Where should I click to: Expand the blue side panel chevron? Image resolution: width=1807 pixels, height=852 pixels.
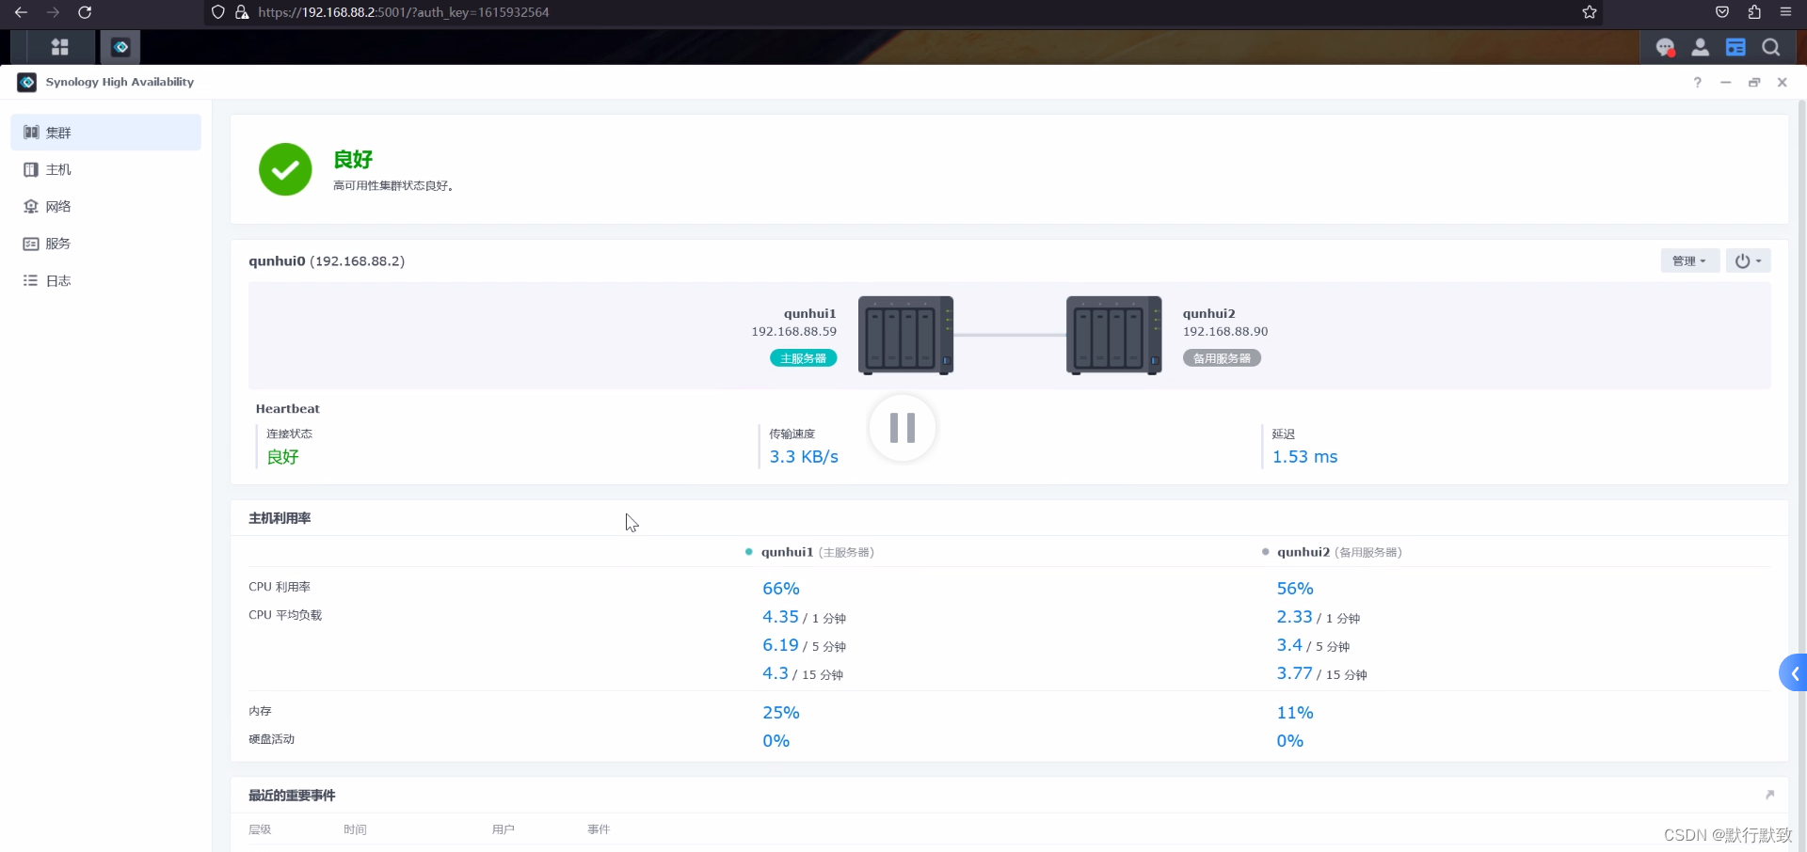pos(1794,672)
